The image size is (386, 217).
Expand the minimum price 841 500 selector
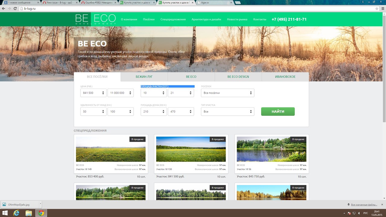point(93,93)
